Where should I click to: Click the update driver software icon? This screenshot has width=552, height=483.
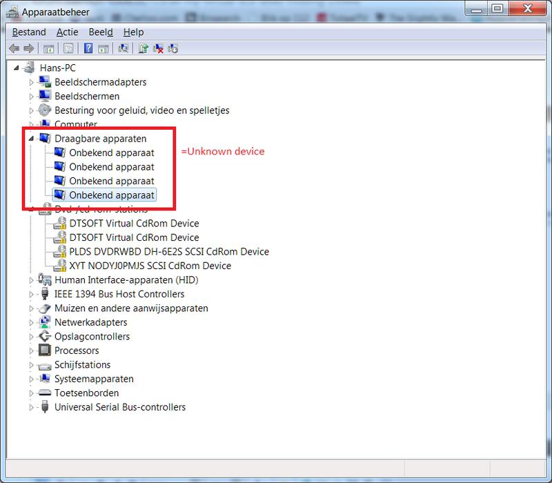pyautogui.click(x=143, y=48)
